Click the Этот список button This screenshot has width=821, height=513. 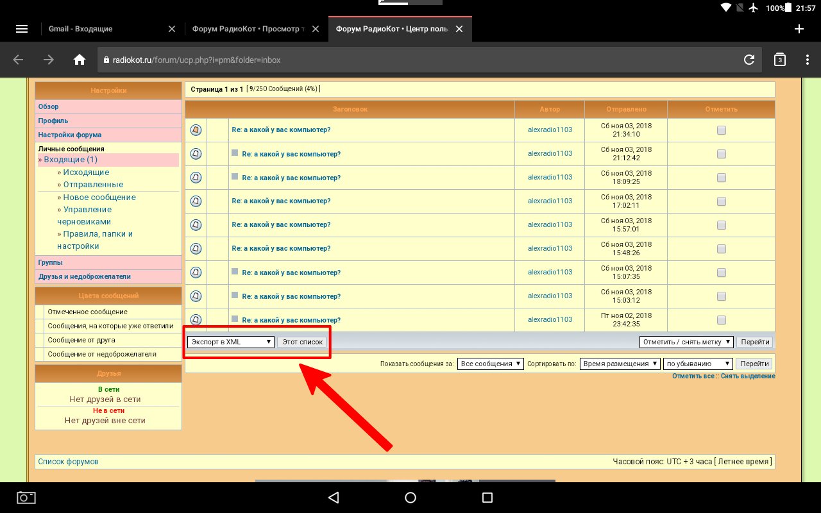303,342
